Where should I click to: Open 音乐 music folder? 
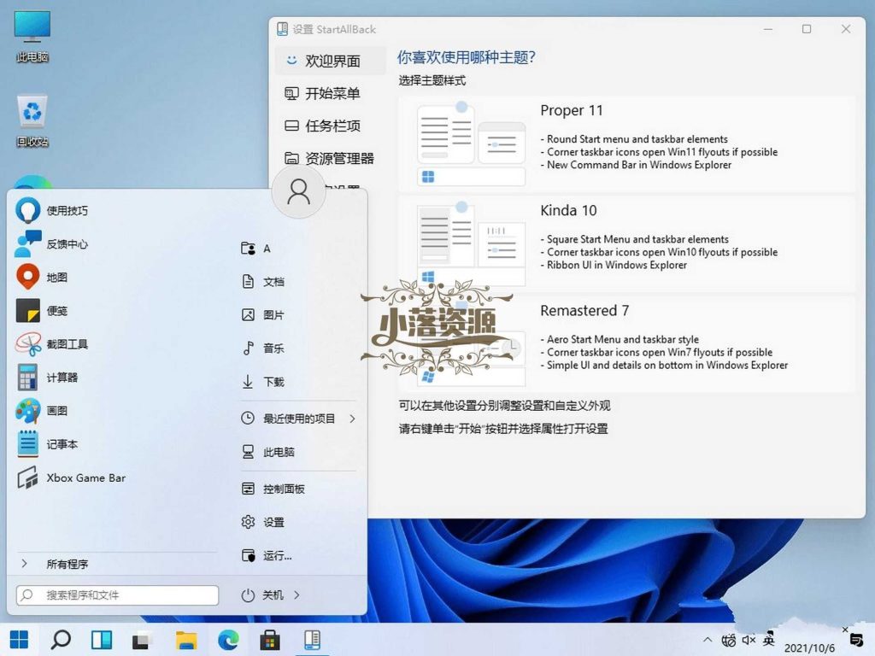point(263,348)
